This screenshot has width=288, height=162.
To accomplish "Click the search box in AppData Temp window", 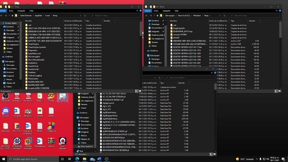I will [x=115, y=16].
